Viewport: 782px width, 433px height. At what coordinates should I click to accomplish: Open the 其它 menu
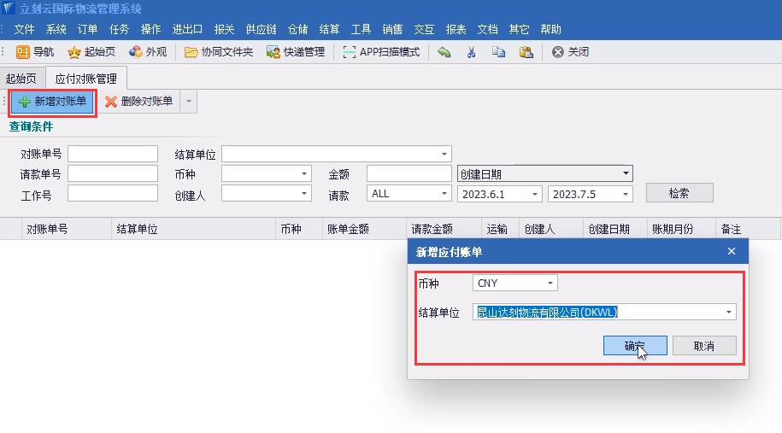pyautogui.click(x=519, y=29)
